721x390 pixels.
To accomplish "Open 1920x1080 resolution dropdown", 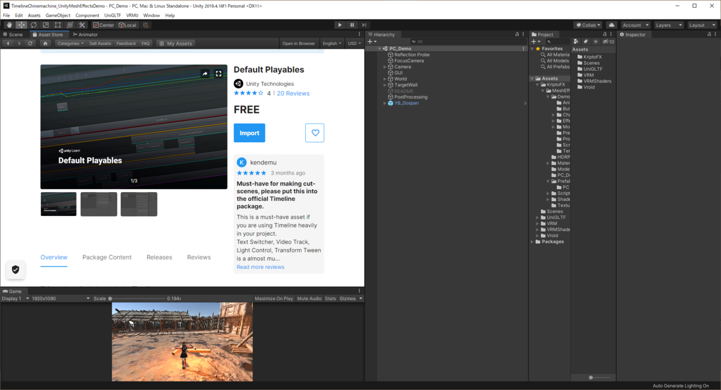I will [60, 298].
